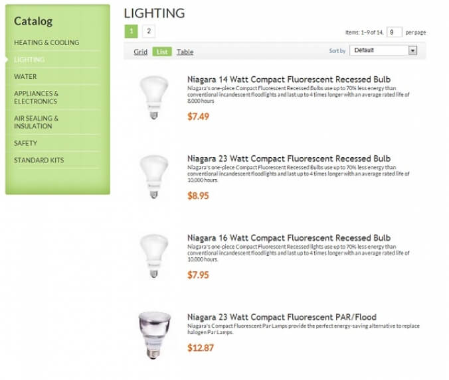Click the 14 Watt recessed bulb image
This screenshot has height=380, width=449.
click(153, 97)
